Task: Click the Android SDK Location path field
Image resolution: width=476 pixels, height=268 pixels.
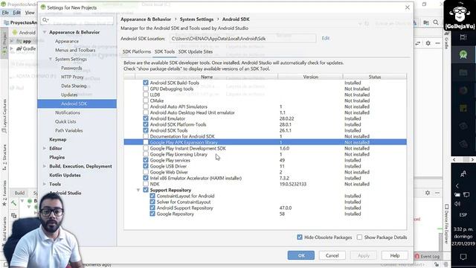Action: [x=243, y=39]
